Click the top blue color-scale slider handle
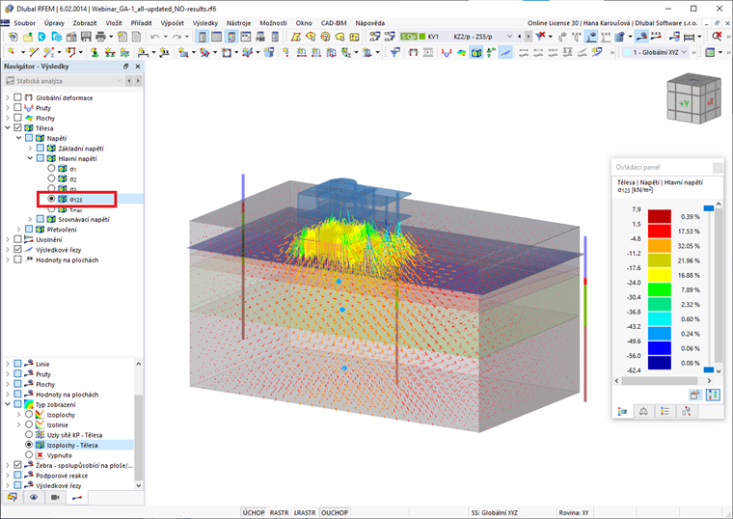This screenshot has width=733, height=519. point(709,208)
